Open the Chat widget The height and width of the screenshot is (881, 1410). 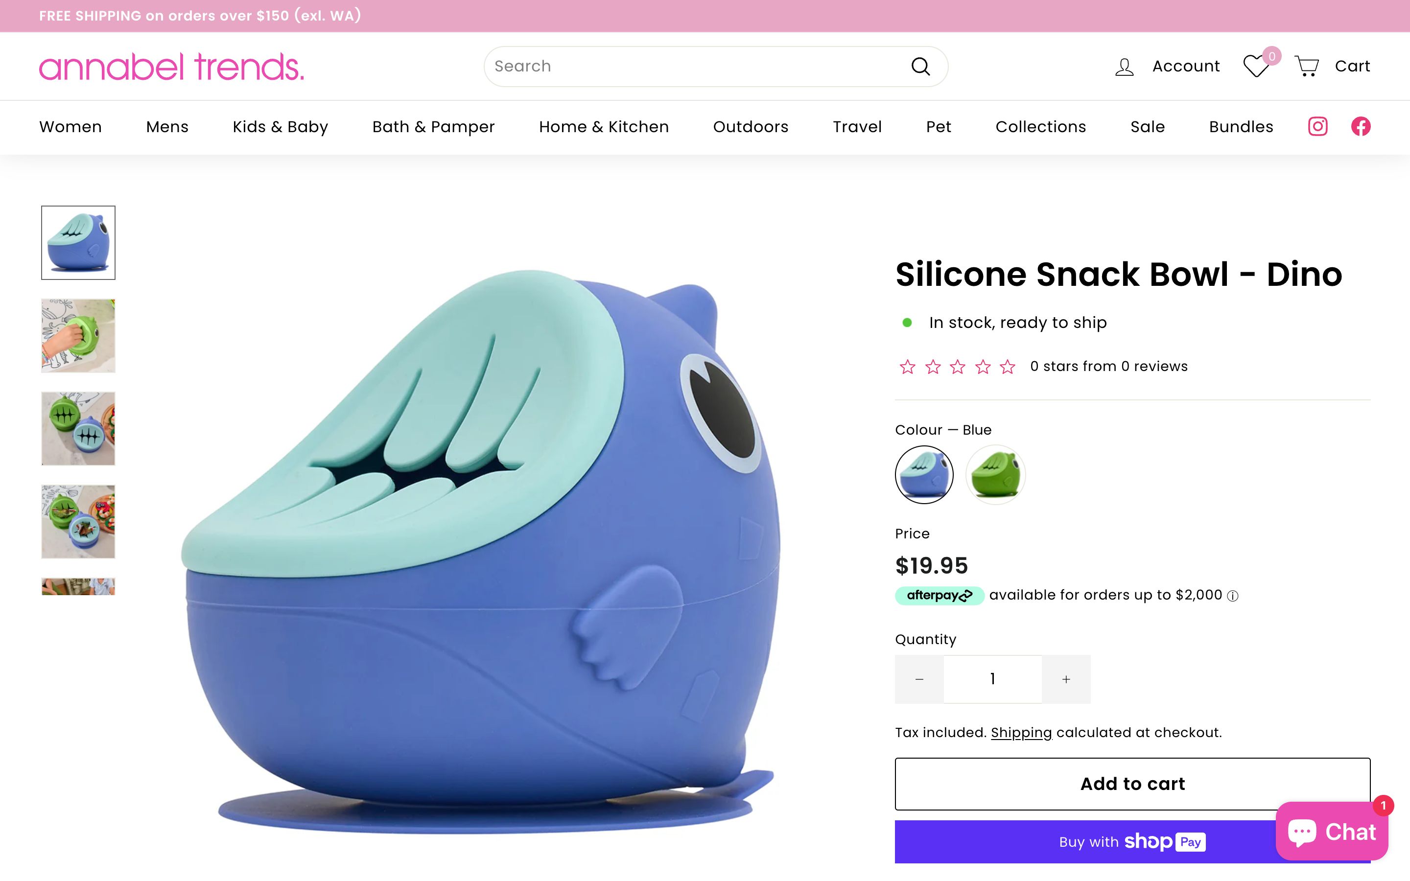1331,831
